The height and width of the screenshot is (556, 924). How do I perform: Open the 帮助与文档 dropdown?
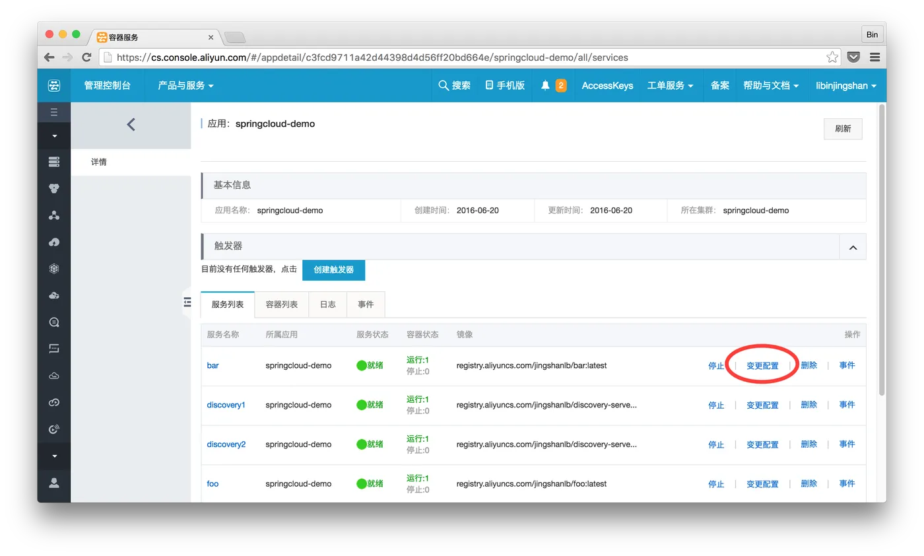coord(771,86)
